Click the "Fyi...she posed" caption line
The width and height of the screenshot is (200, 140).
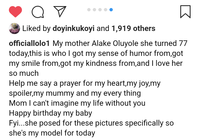coord(91,123)
